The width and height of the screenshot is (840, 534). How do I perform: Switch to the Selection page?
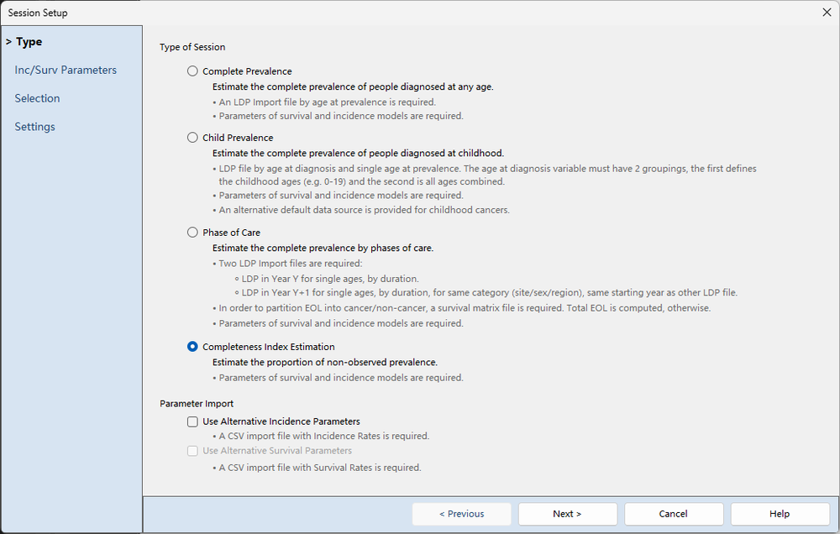click(x=37, y=98)
